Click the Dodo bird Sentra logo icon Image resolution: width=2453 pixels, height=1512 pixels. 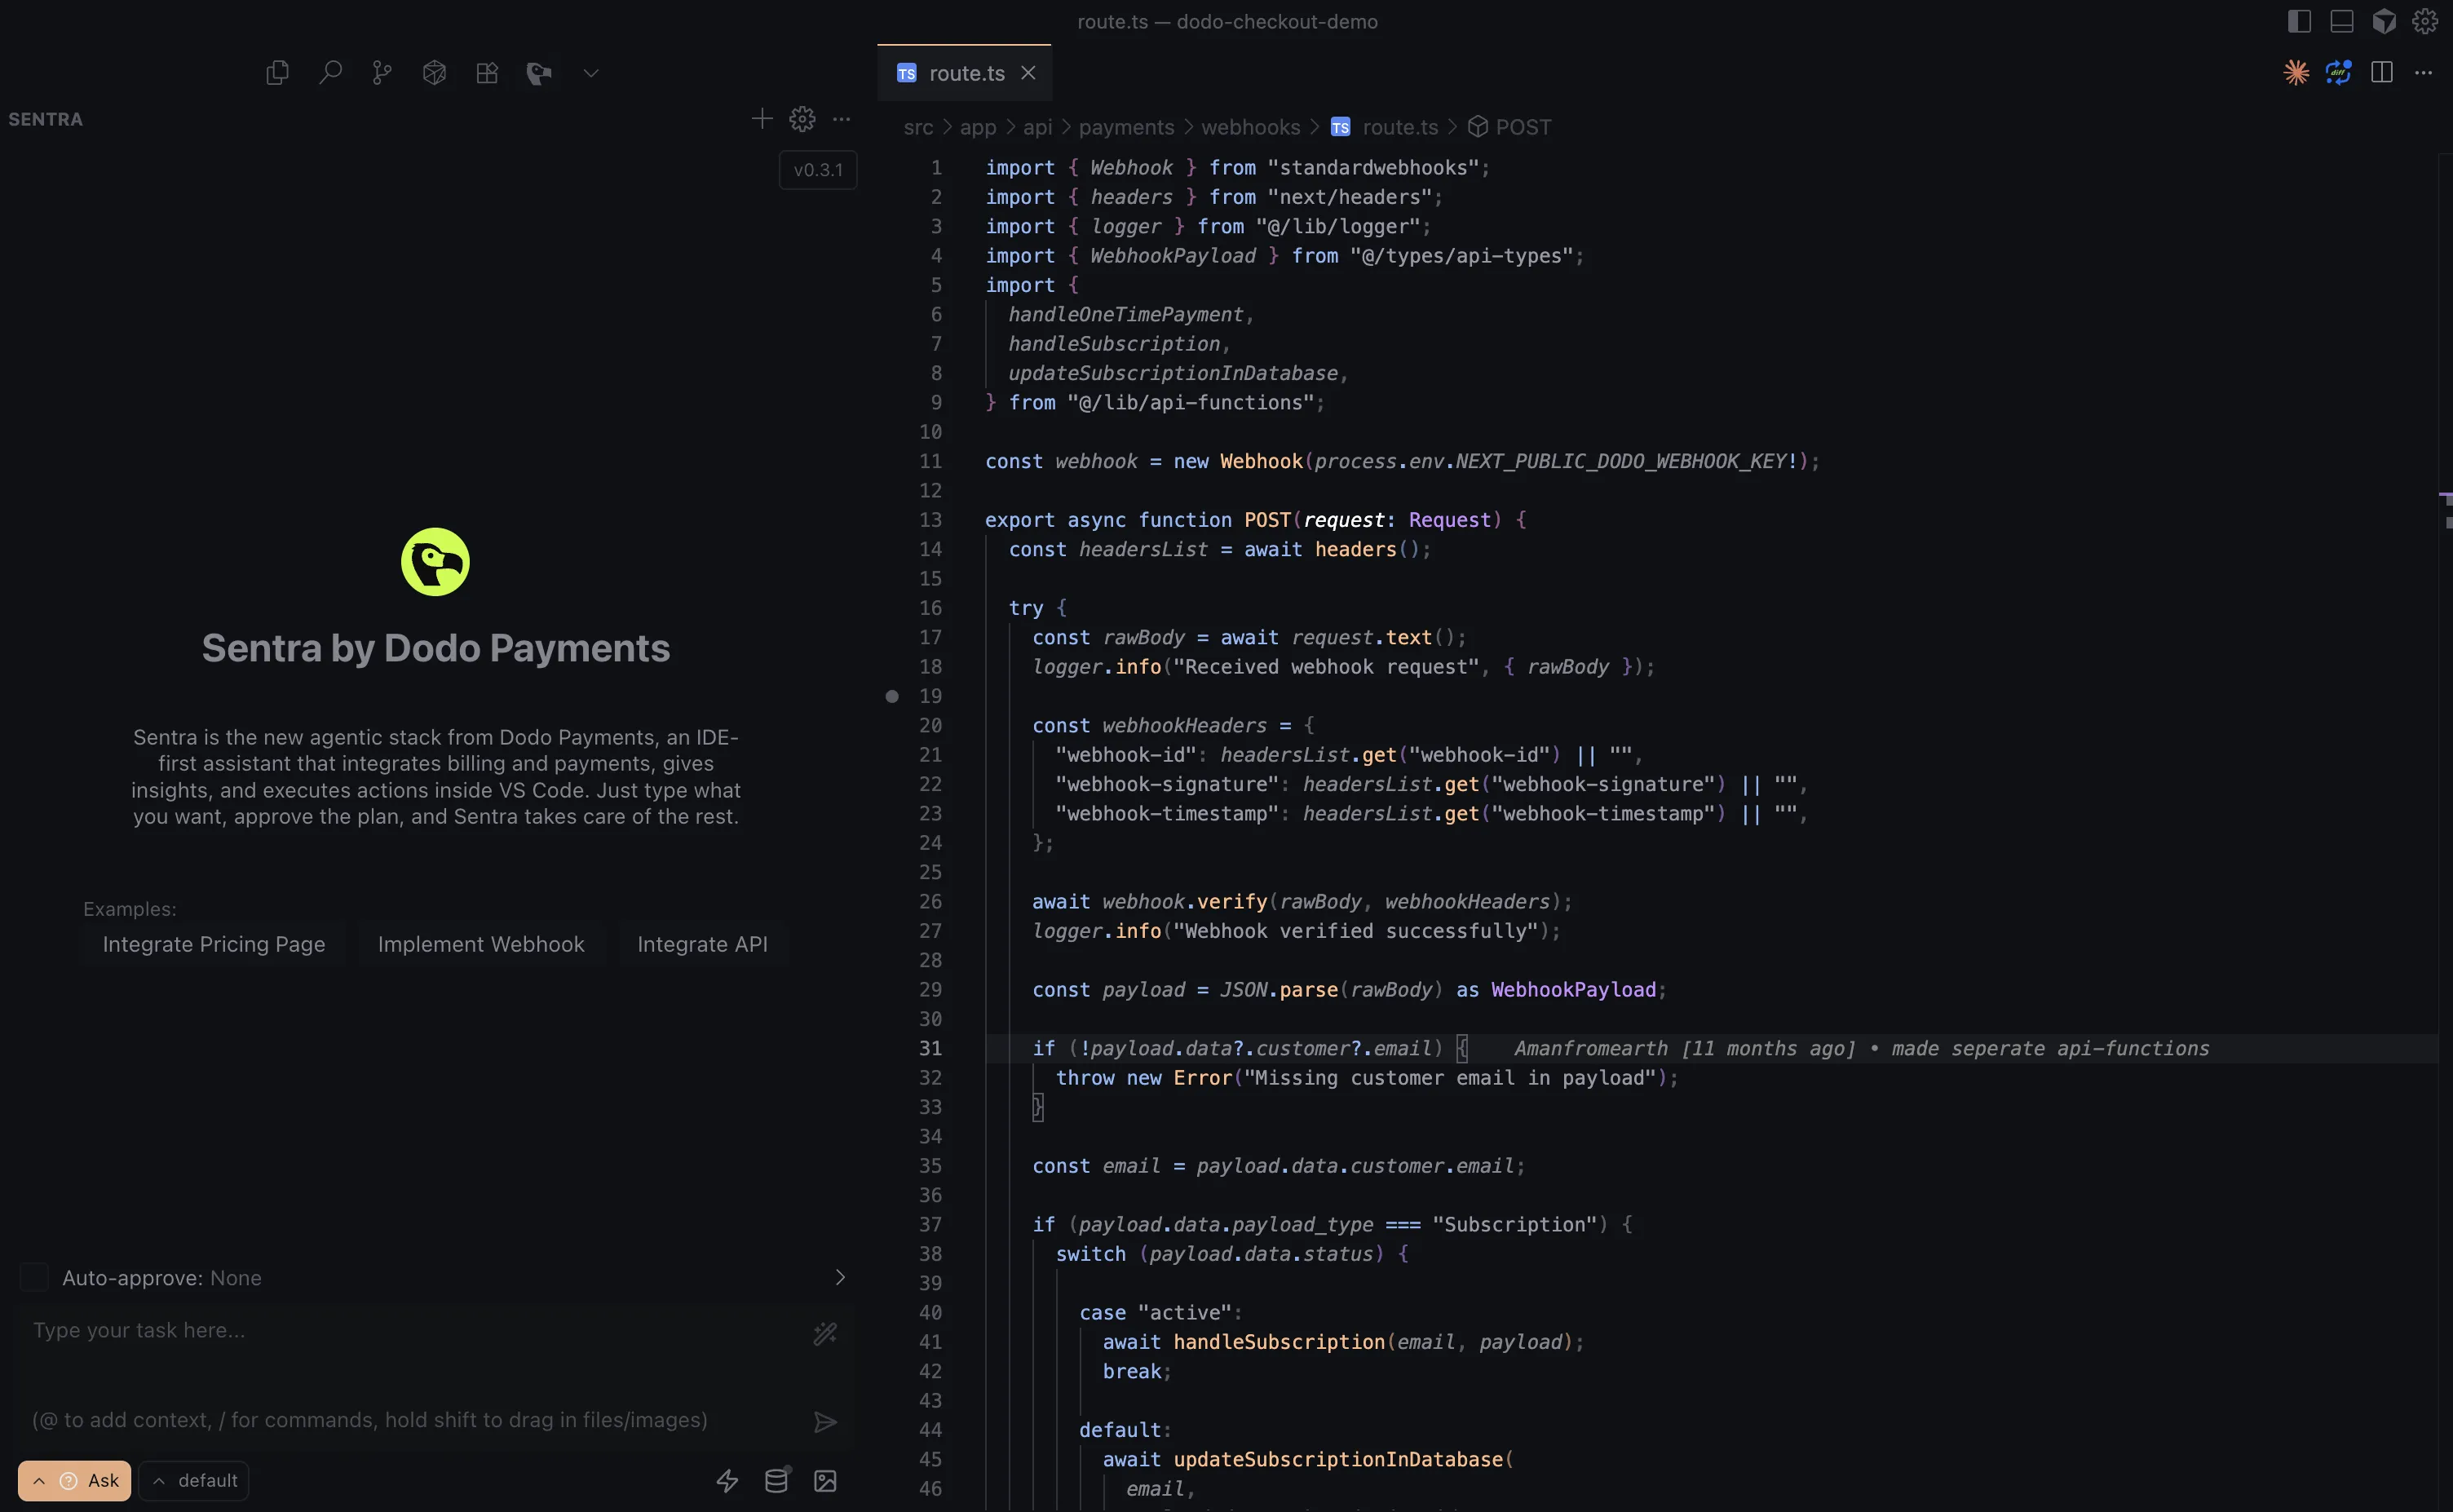point(539,72)
